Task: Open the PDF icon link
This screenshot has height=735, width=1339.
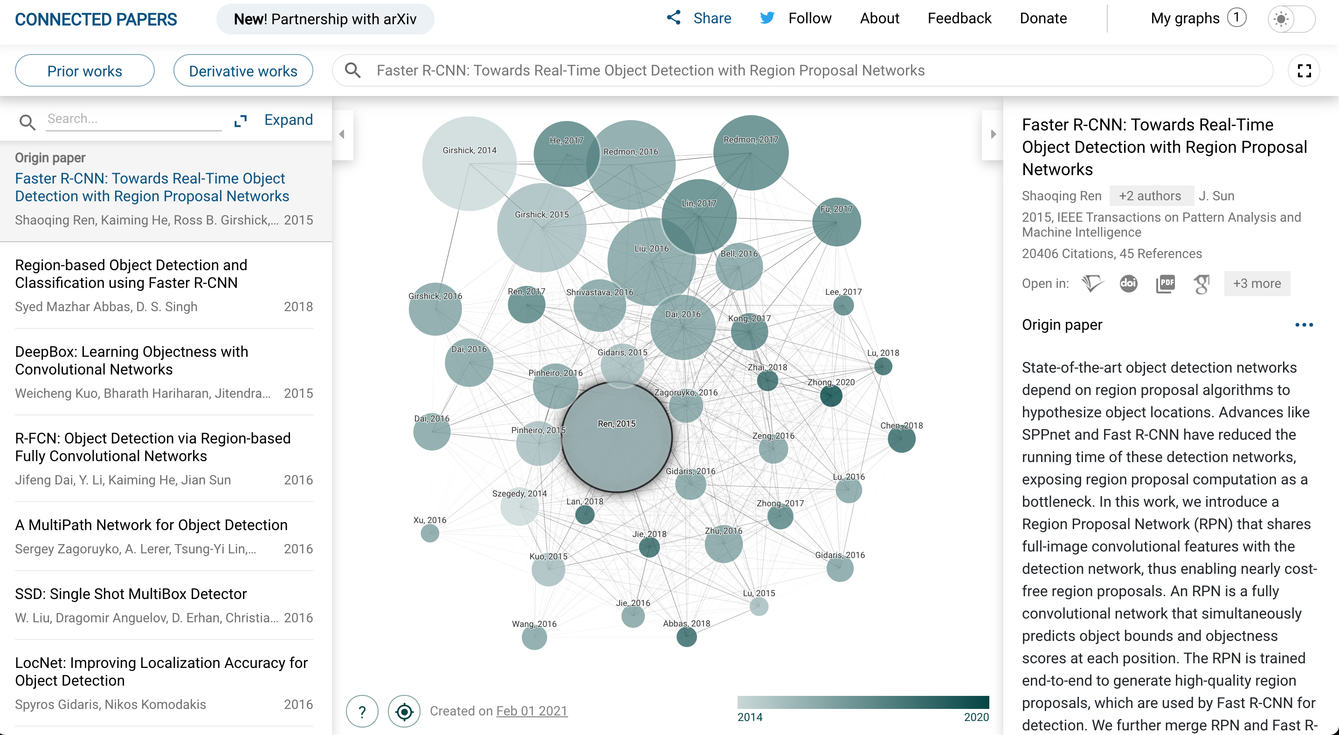Action: tap(1166, 284)
